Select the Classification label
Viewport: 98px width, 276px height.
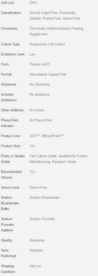click(11, 13)
